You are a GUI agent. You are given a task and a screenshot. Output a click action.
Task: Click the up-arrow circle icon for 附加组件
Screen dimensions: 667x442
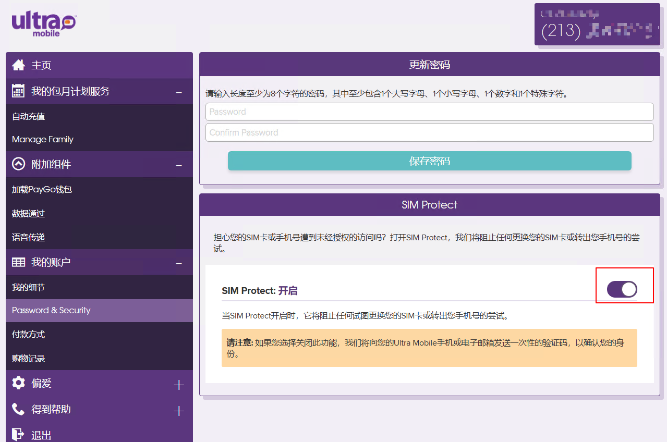18,164
